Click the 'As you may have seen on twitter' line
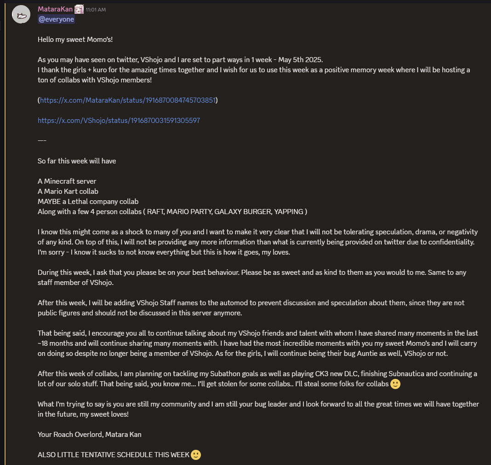The height and width of the screenshot is (465, 491). pos(181,60)
